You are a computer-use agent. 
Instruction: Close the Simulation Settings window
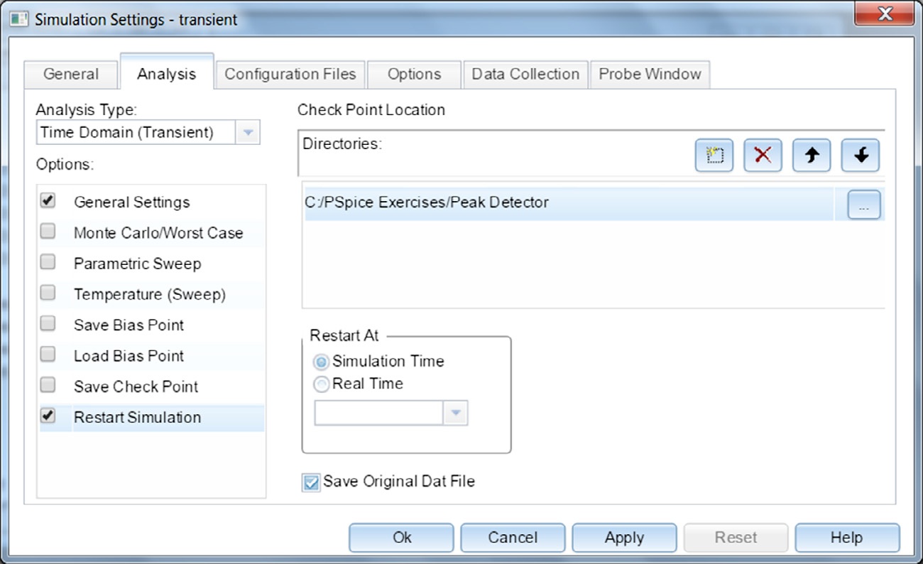pyautogui.click(x=885, y=13)
